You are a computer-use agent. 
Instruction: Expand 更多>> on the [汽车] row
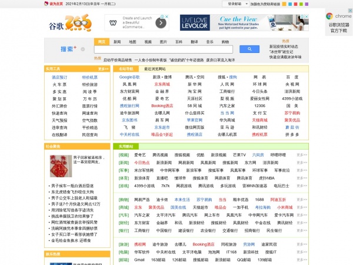tap(302, 215)
